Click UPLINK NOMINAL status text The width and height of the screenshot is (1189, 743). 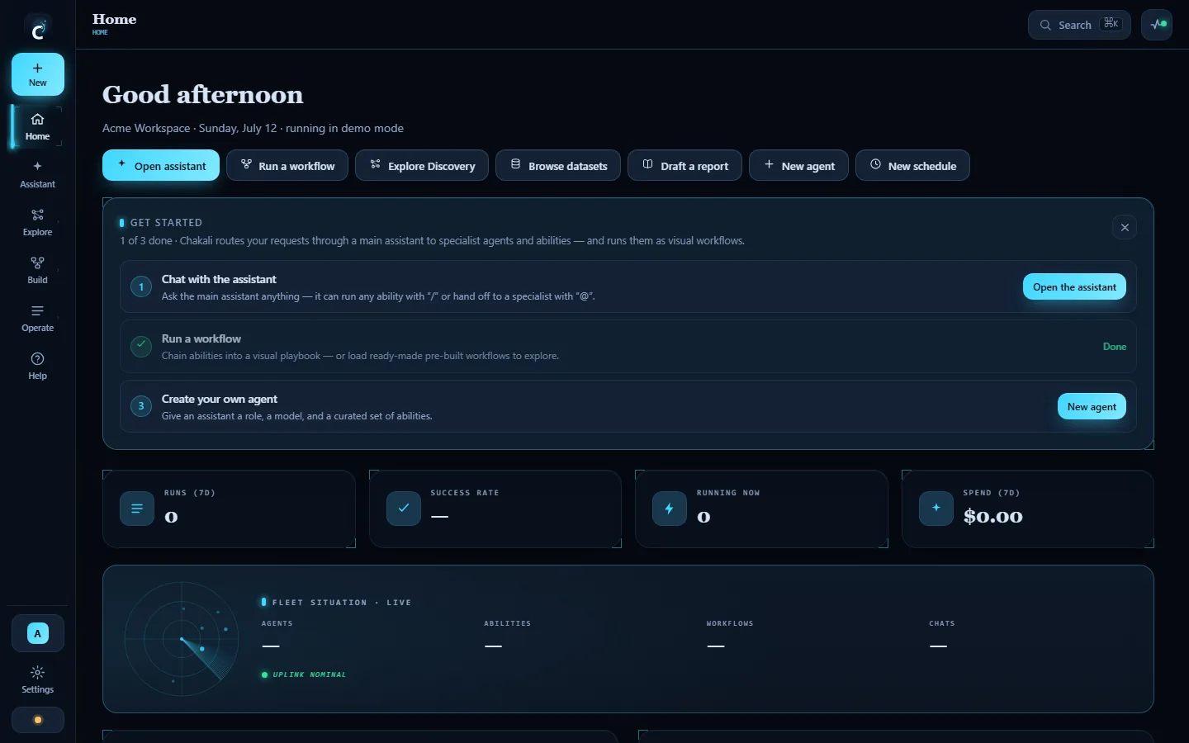(x=310, y=674)
